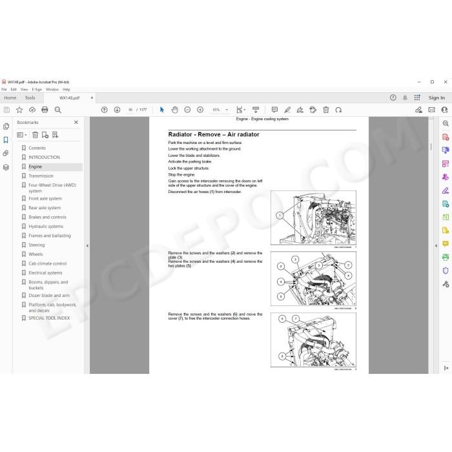The image size is (452, 452).
Task: Click the Sign document icon
Action: [300, 110]
